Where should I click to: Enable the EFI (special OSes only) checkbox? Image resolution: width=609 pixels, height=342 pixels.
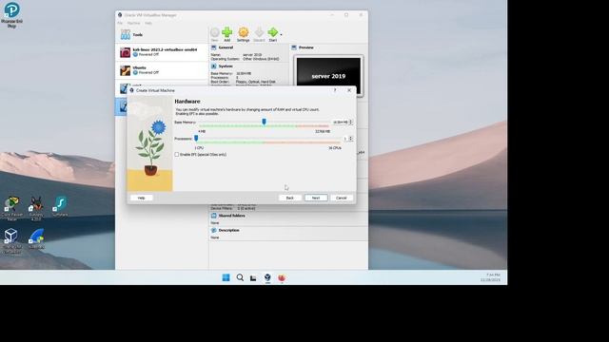point(177,154)
